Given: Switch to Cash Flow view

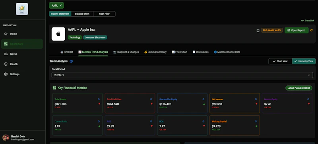Looking at the screenshot, I should pos(104,14).
